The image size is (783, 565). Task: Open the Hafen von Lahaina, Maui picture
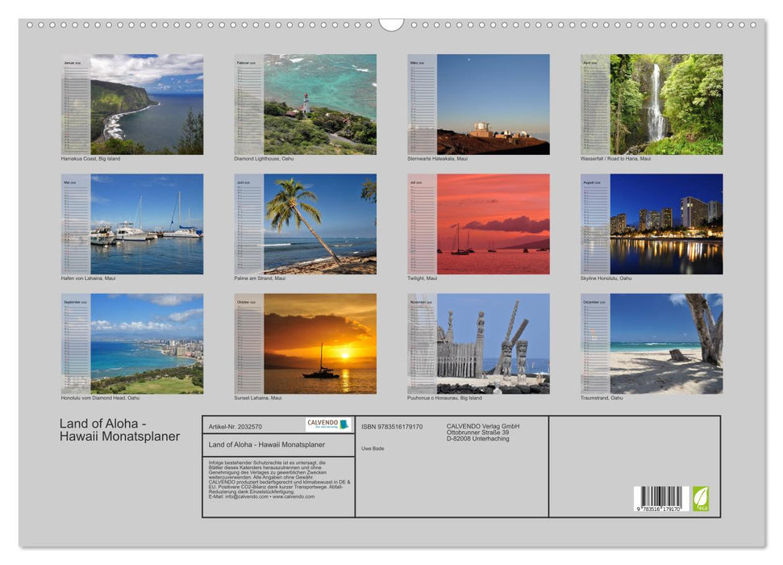pos(146,224)
